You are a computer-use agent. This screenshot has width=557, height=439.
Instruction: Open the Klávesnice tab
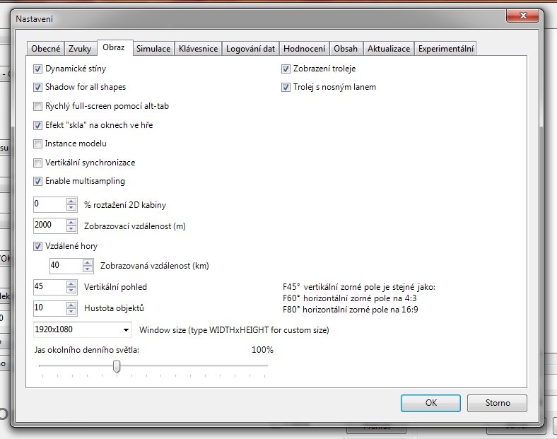pyautogui.click(x=197, y=49)
